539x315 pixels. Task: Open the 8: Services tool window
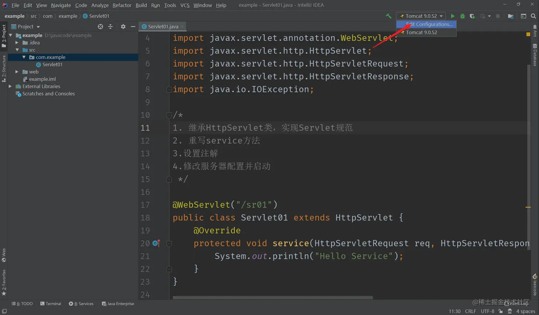click(x=81, y=304)
